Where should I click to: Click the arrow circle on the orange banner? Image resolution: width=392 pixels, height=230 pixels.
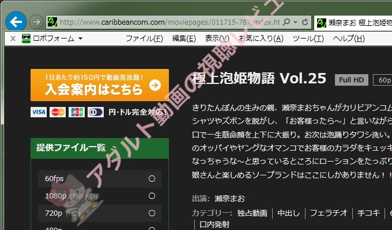click(155, 86)
